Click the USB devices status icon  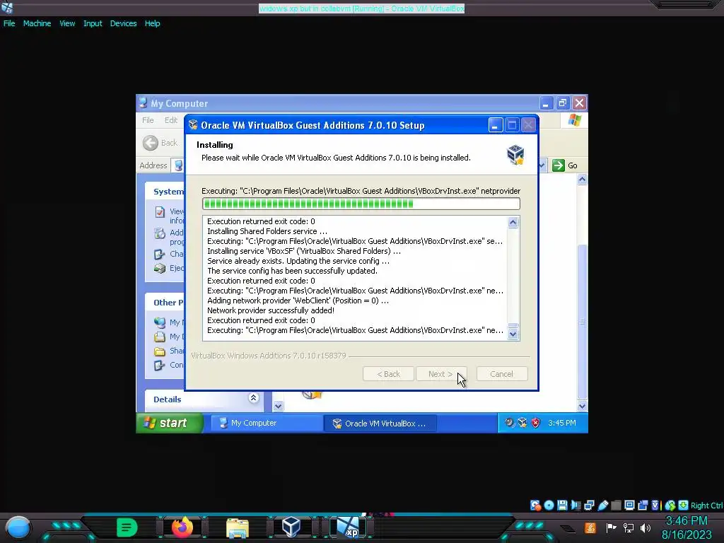[602, 505]
